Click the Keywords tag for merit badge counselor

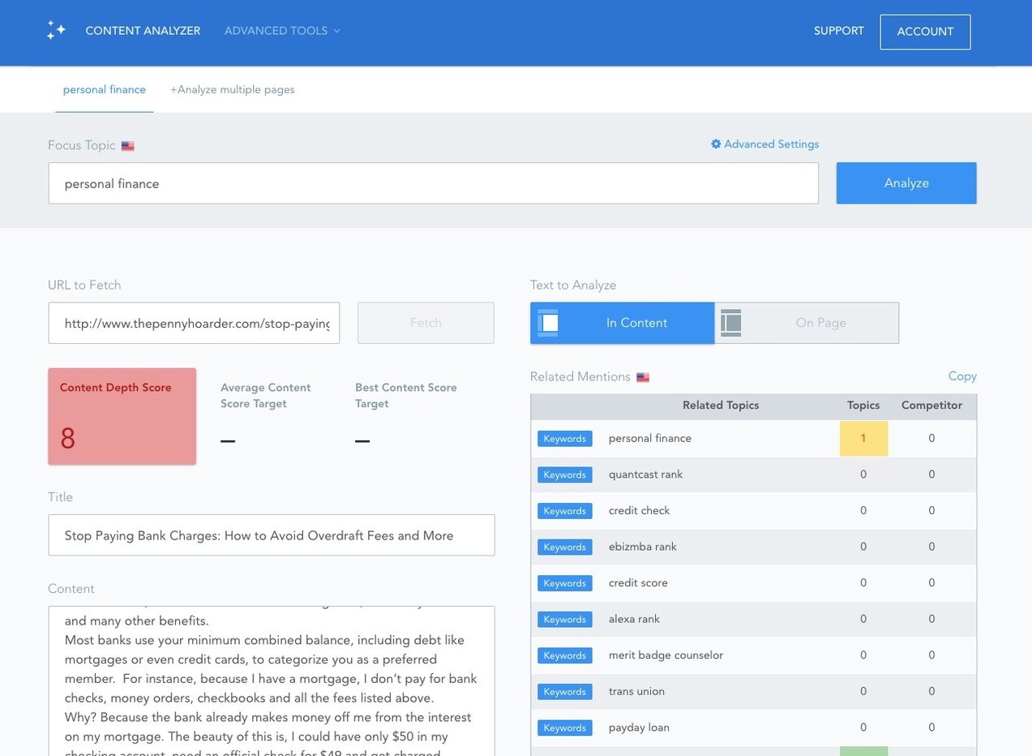[x=565, y=655]
